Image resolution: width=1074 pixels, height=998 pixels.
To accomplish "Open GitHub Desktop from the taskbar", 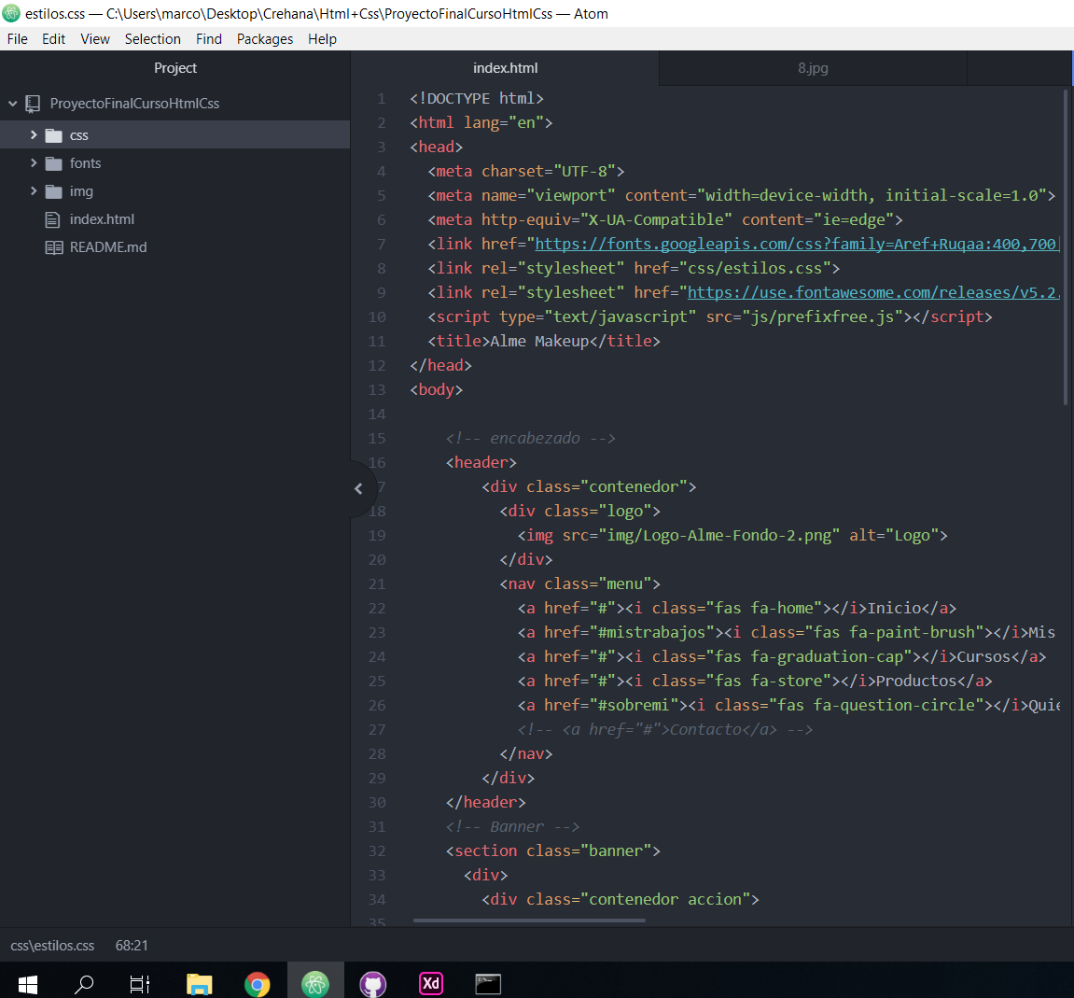I will pyautogui.click(x=373, y=985).
